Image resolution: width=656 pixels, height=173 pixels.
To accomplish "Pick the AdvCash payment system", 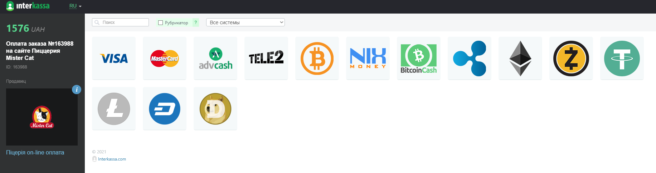I will (215, 58).
